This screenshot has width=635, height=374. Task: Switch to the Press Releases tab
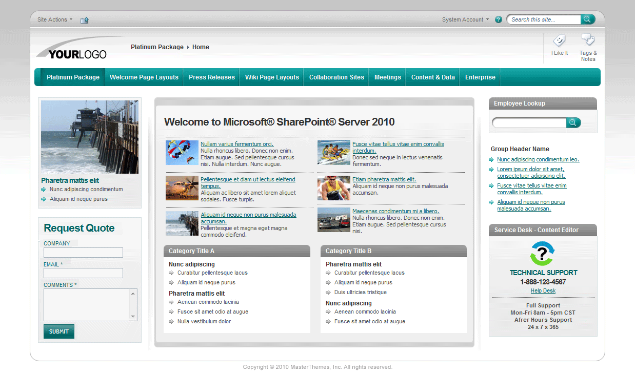click(x=211, y=77)
